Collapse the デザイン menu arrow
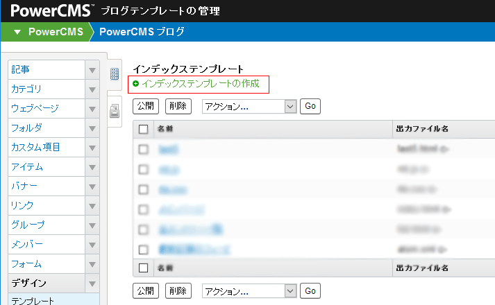Image resolution: width=495 pixels, height=305 pixels. [x=92, y=284]
